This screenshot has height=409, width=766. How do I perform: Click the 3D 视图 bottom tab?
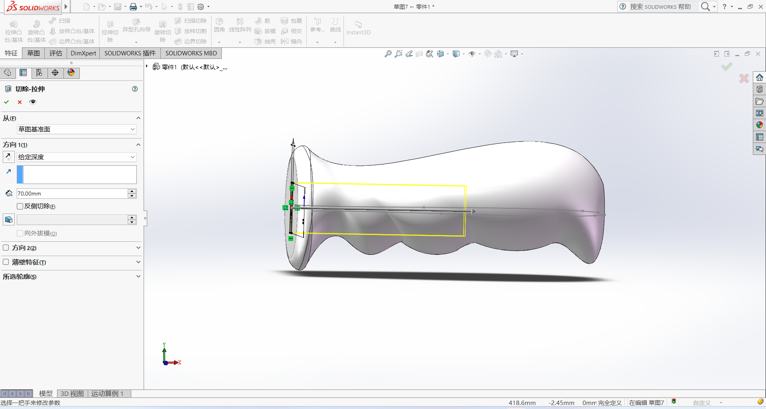pyautogui.click(x=72, y=393)
